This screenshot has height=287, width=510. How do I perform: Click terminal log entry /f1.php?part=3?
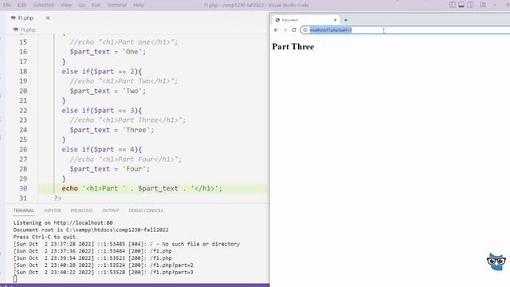pos(103,273)
